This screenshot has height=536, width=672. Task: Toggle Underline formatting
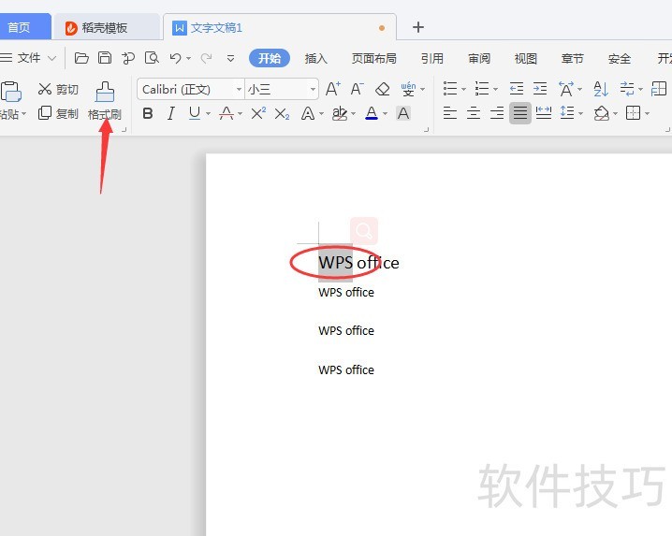[195, 113]
